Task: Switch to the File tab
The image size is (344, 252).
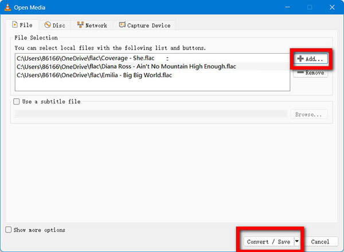Action: pos(22,25)
